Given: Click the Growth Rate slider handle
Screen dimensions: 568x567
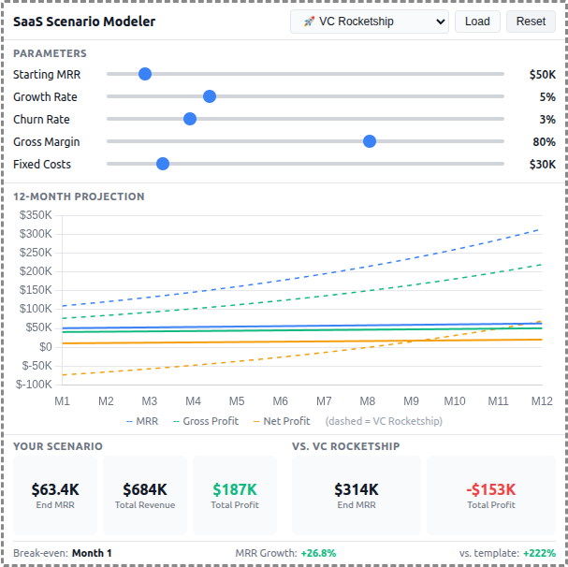Looking at the screenshot, I should [210, 96].
